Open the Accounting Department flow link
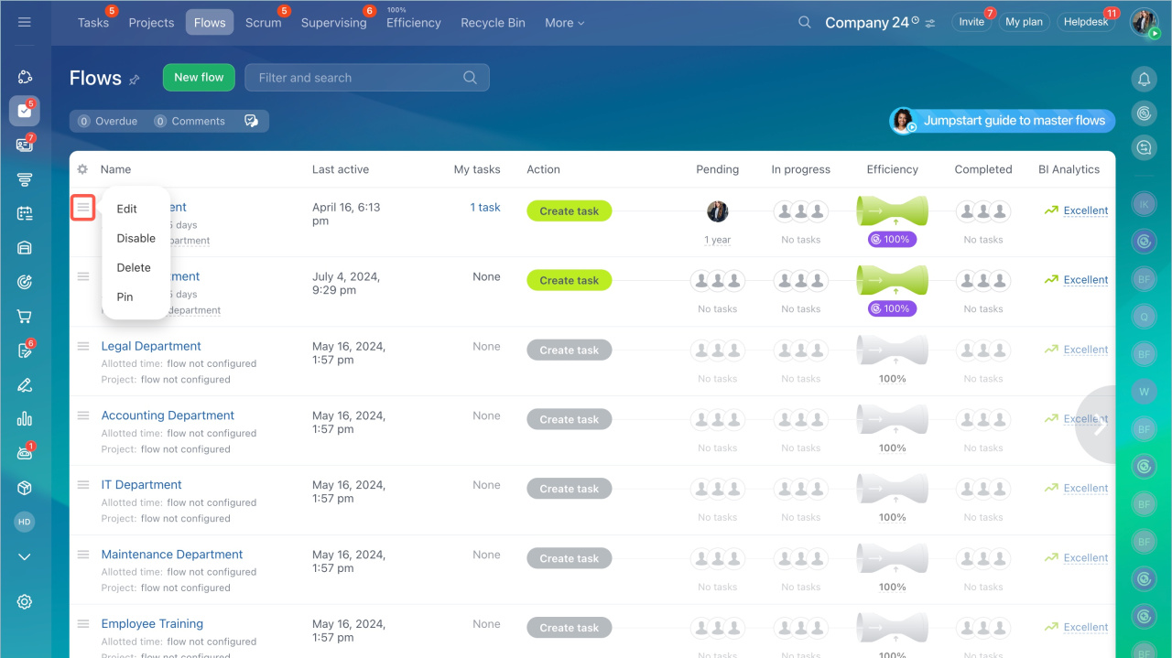This screenshot has height=658, width=1172. [x=168, y=415]
